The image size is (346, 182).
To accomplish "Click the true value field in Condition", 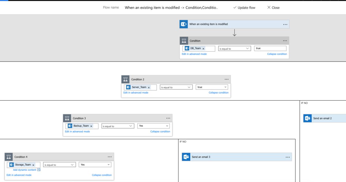I will (270, 48).
